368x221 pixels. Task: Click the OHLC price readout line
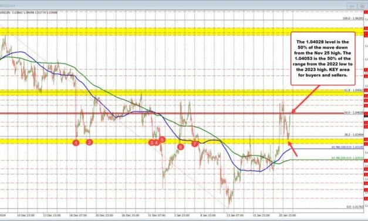29,12
